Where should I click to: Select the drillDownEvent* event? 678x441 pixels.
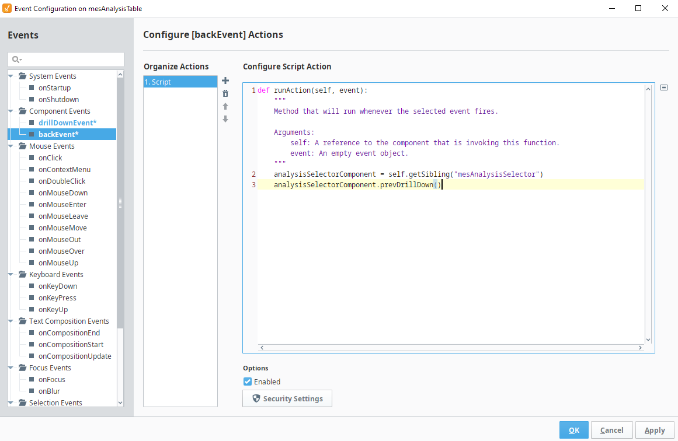67,123
